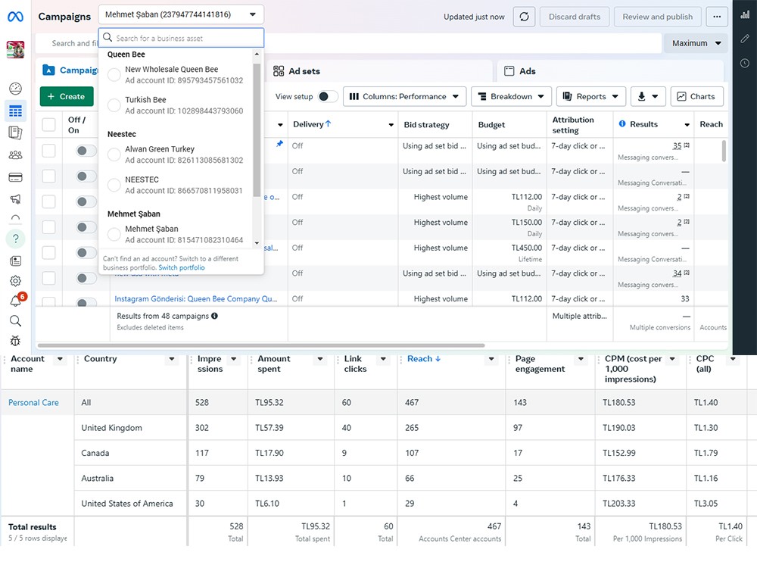Open the Ads reporting icon in sidebar
This screenshot has height=568, width=757.
15,133
